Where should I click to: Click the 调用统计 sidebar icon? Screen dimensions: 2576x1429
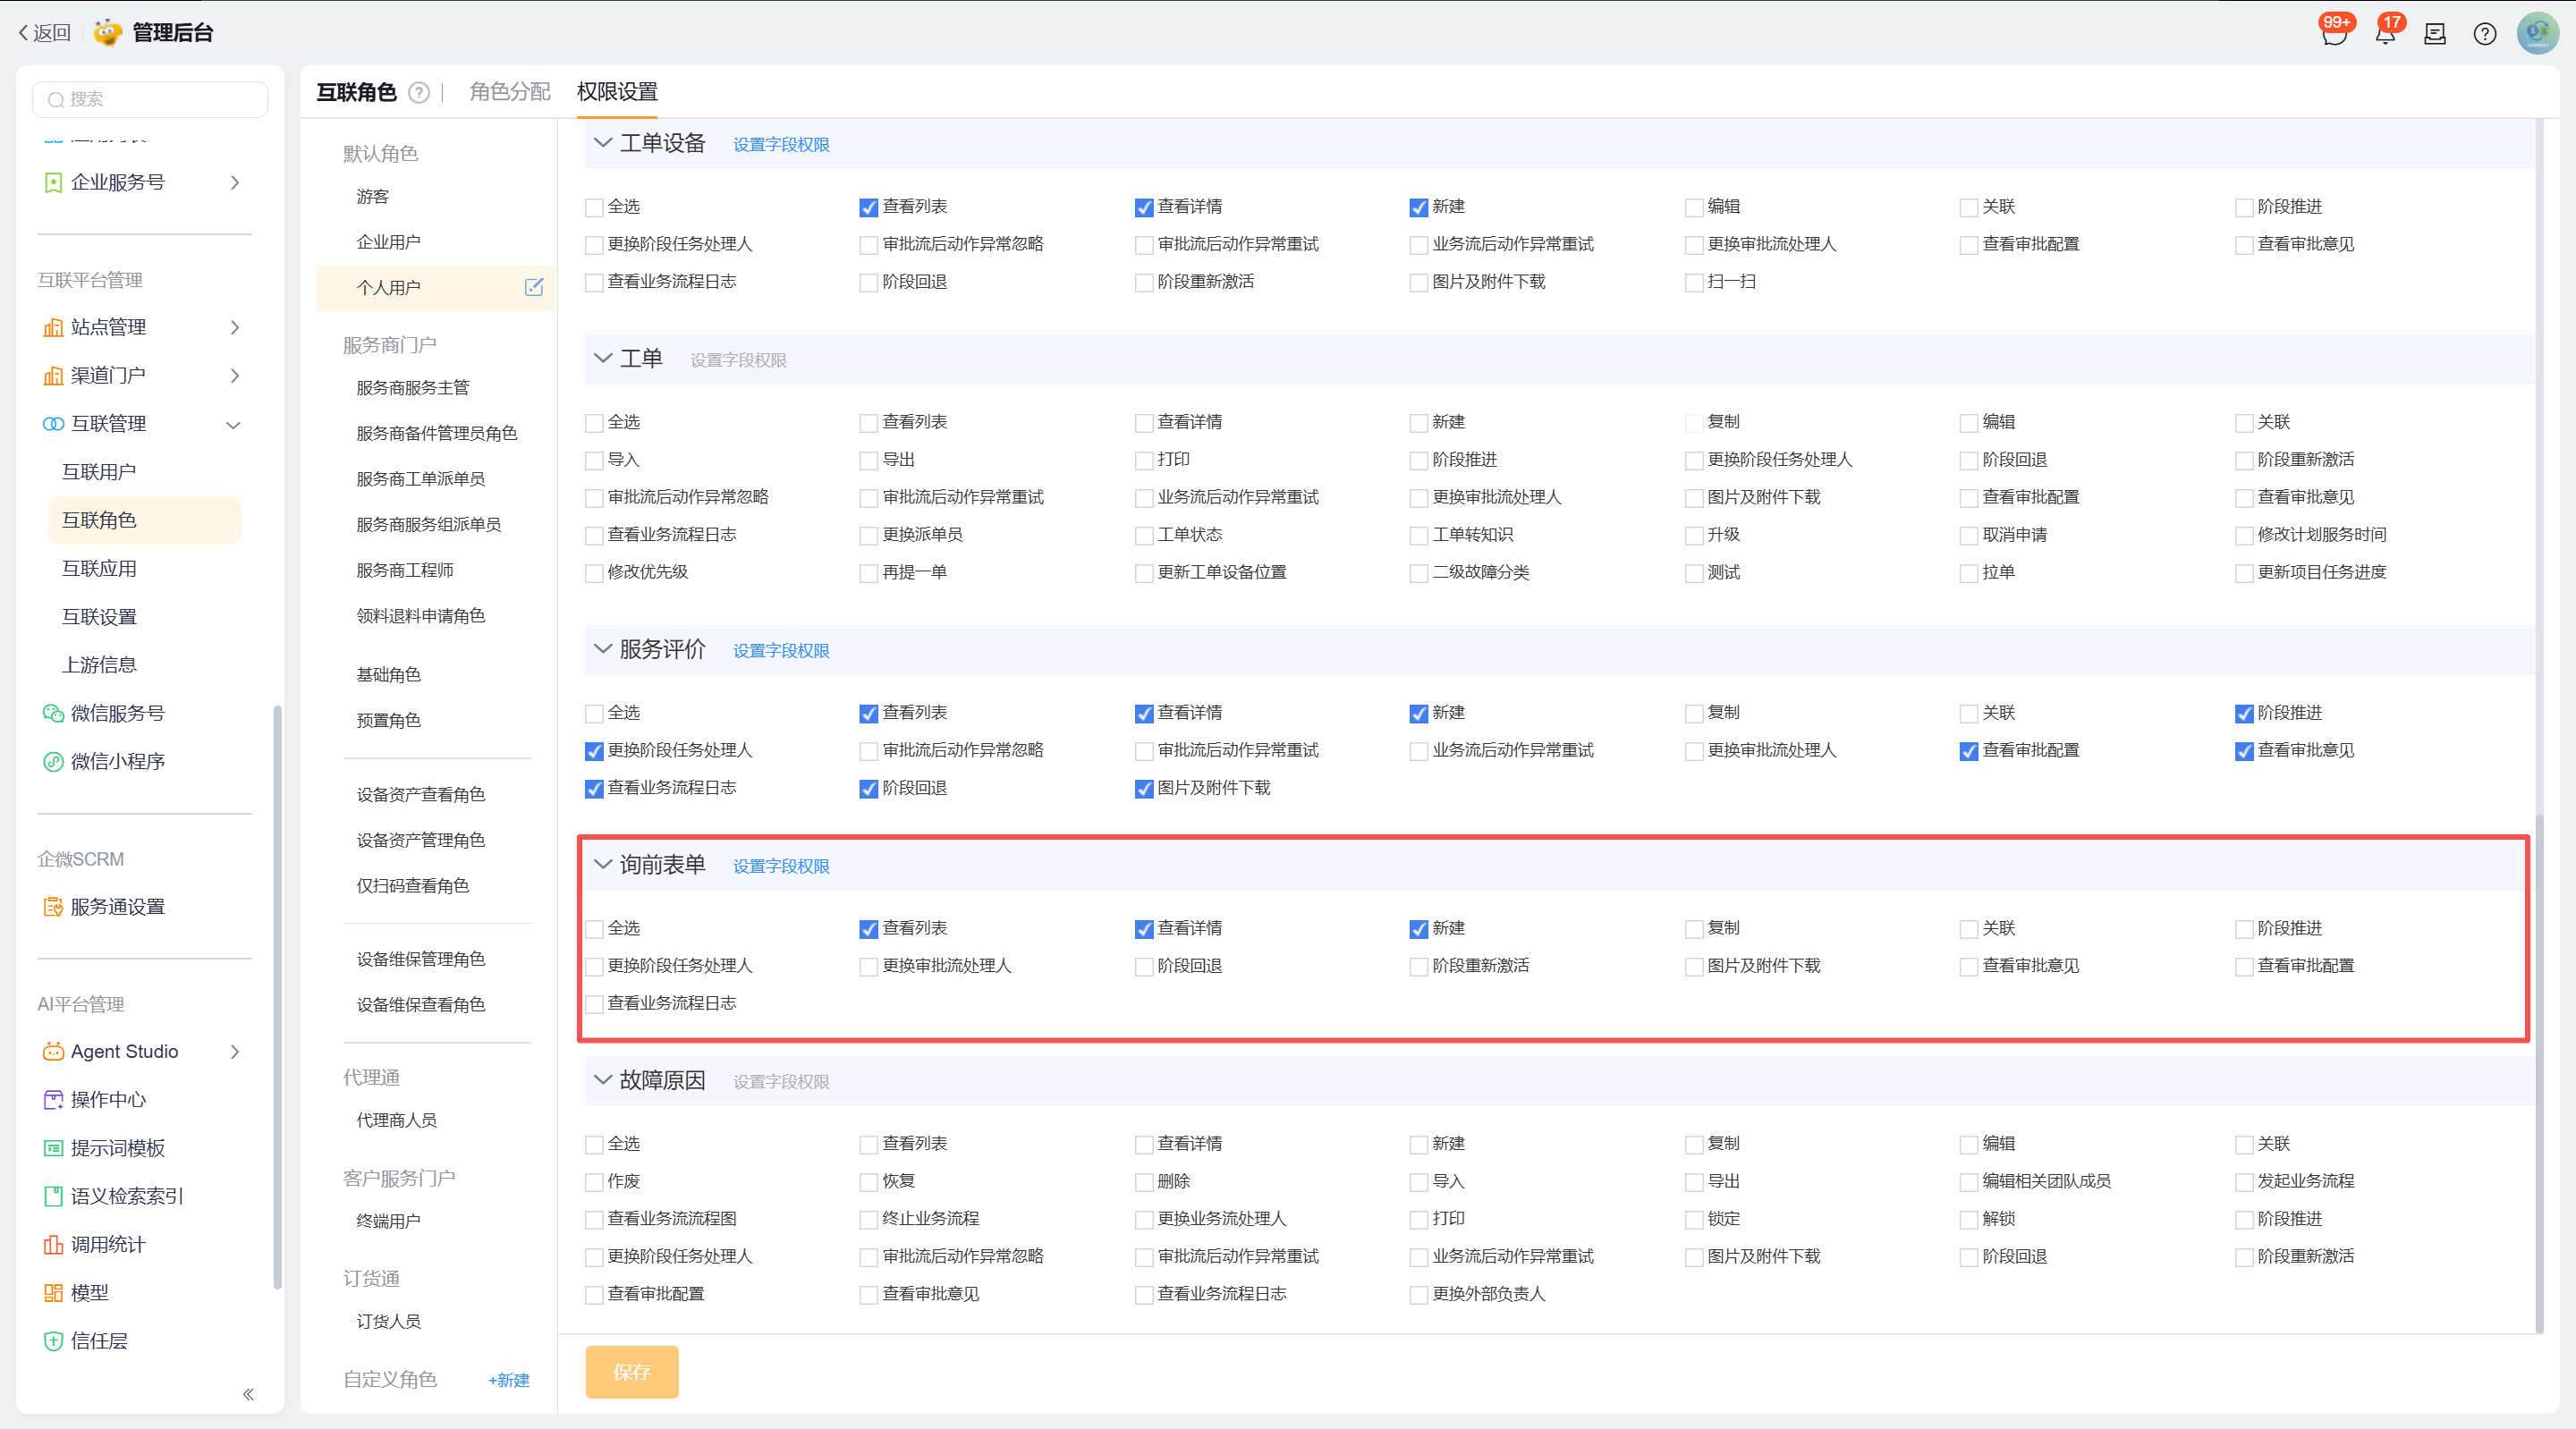pyautogui.click(x=53, y=1245)
